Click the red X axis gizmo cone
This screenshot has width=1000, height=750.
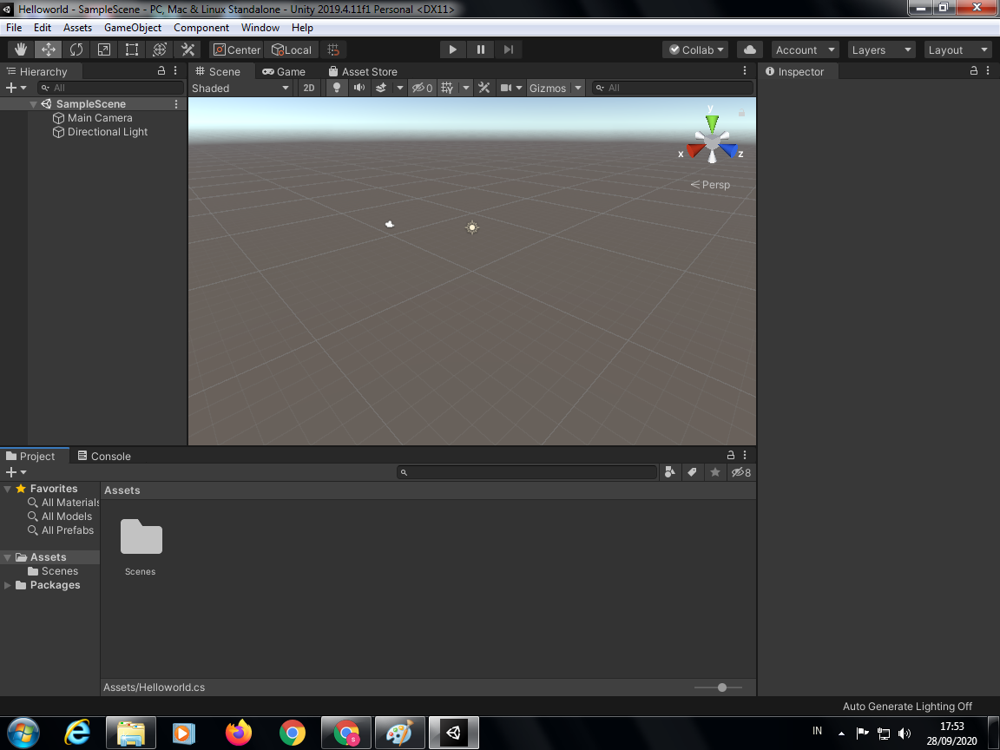coord(695,150)
